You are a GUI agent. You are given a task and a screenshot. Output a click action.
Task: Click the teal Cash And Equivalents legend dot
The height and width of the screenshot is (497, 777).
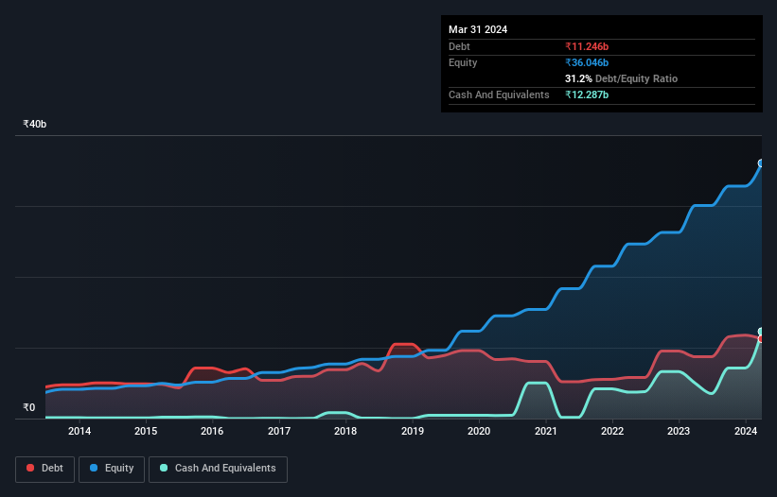pos(164,468)
